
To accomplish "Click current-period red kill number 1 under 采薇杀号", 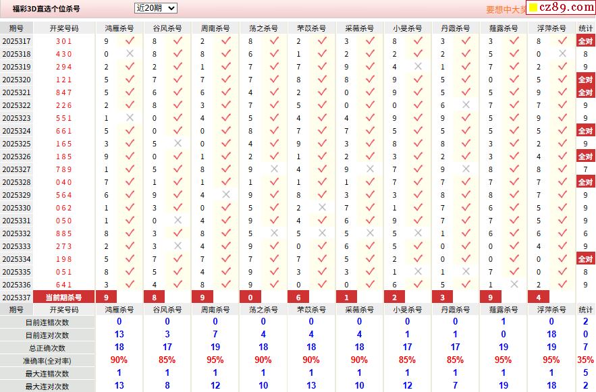I will 346,298.
